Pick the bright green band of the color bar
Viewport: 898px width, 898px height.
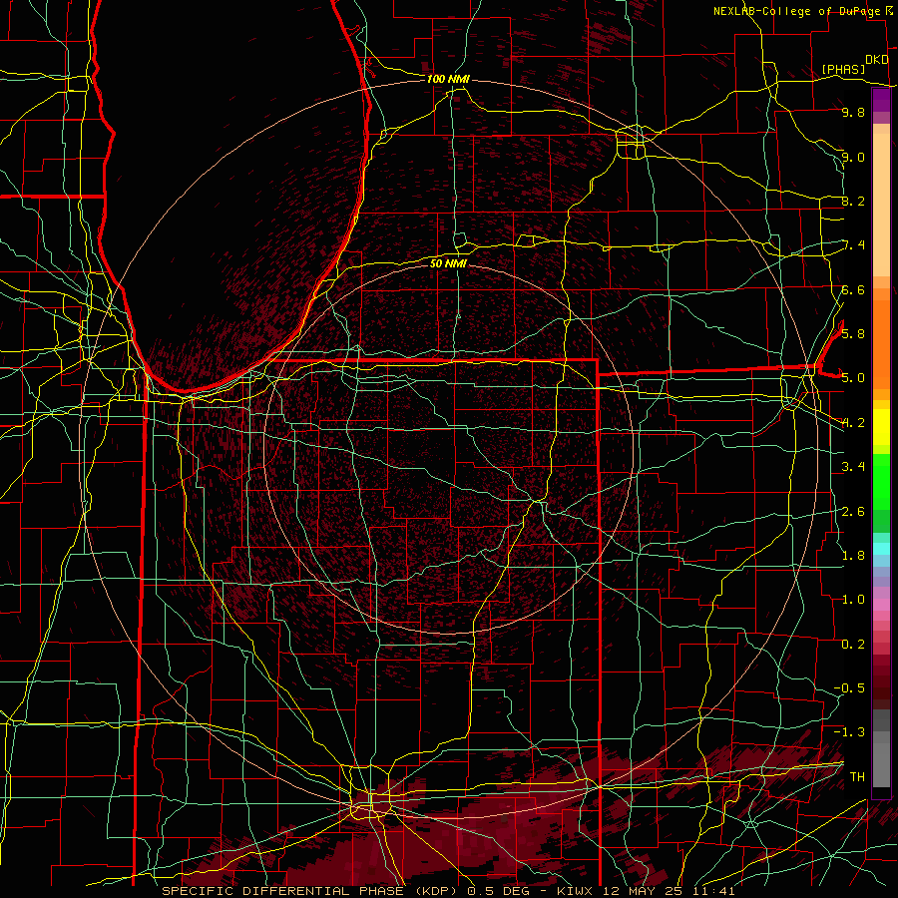[x=881, y=482]
